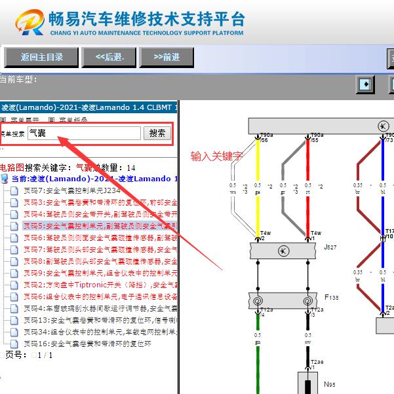Click the J527 component label in diagram
394x394 pixels.
(330, 247)
